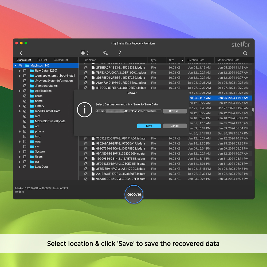Uncheck the Applications folder checkbox
Screen dimensions: 267x267
click(25, 91)
